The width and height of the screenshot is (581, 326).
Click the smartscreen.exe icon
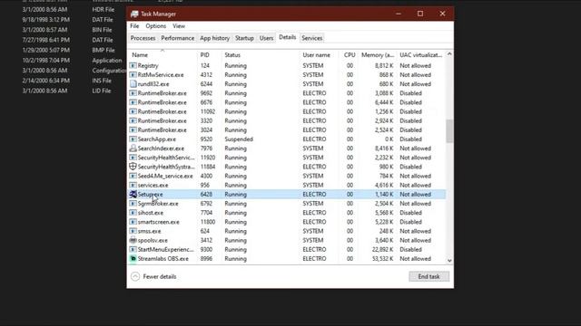pyautogui.click(x=133, y=222)
